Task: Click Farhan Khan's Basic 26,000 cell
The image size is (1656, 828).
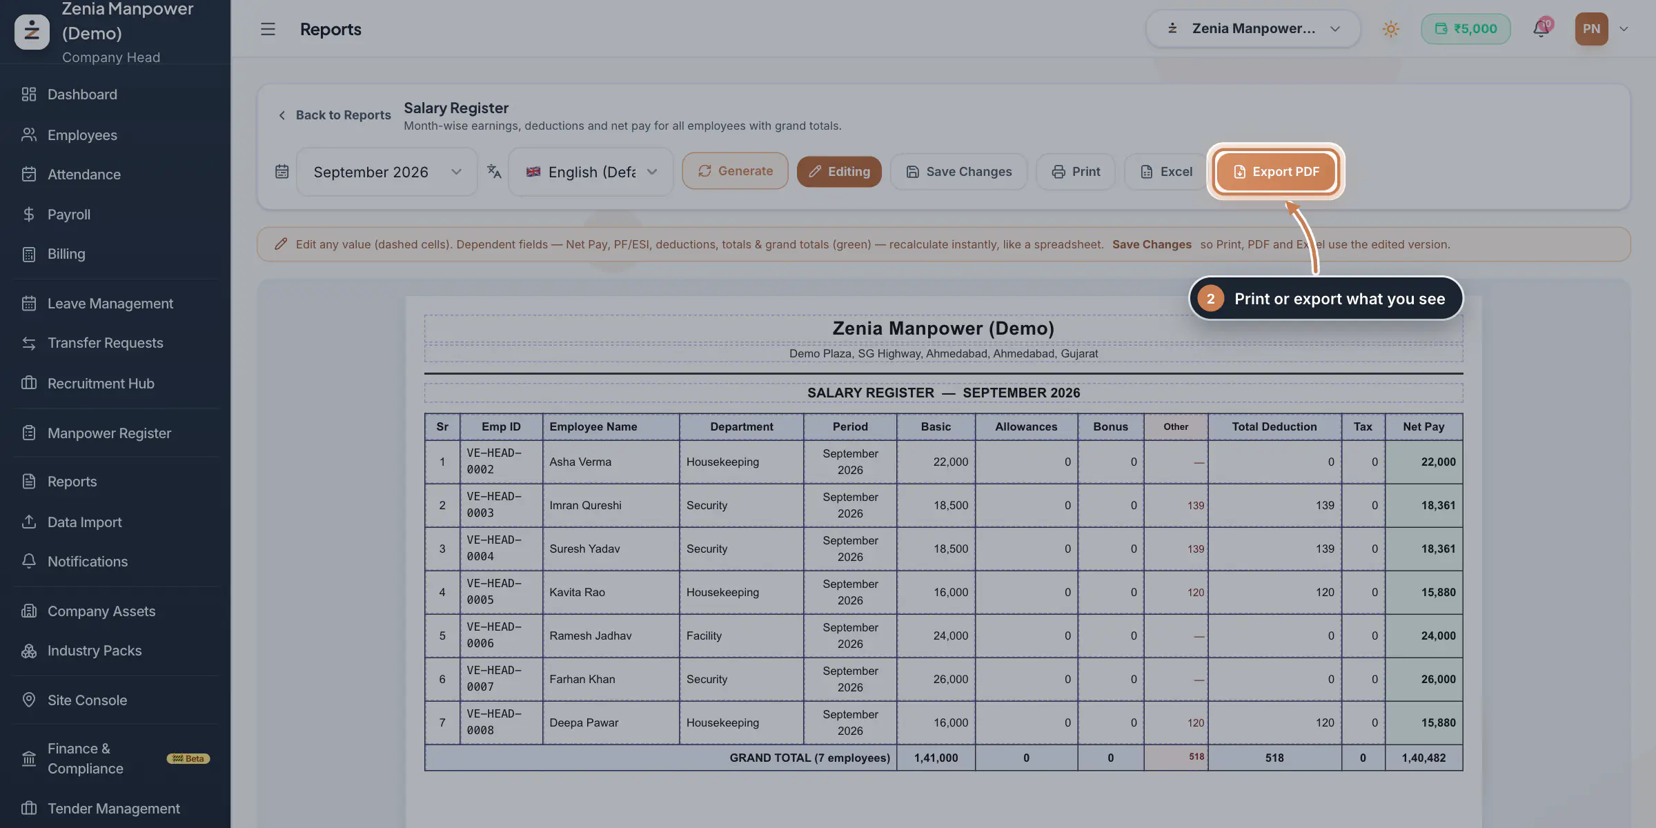Action: pos(936,680)
